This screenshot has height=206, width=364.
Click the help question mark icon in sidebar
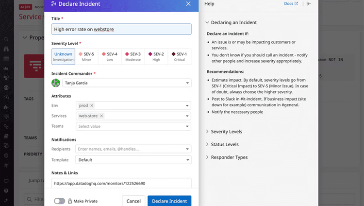pyautogui.click(x=6, y=190)
